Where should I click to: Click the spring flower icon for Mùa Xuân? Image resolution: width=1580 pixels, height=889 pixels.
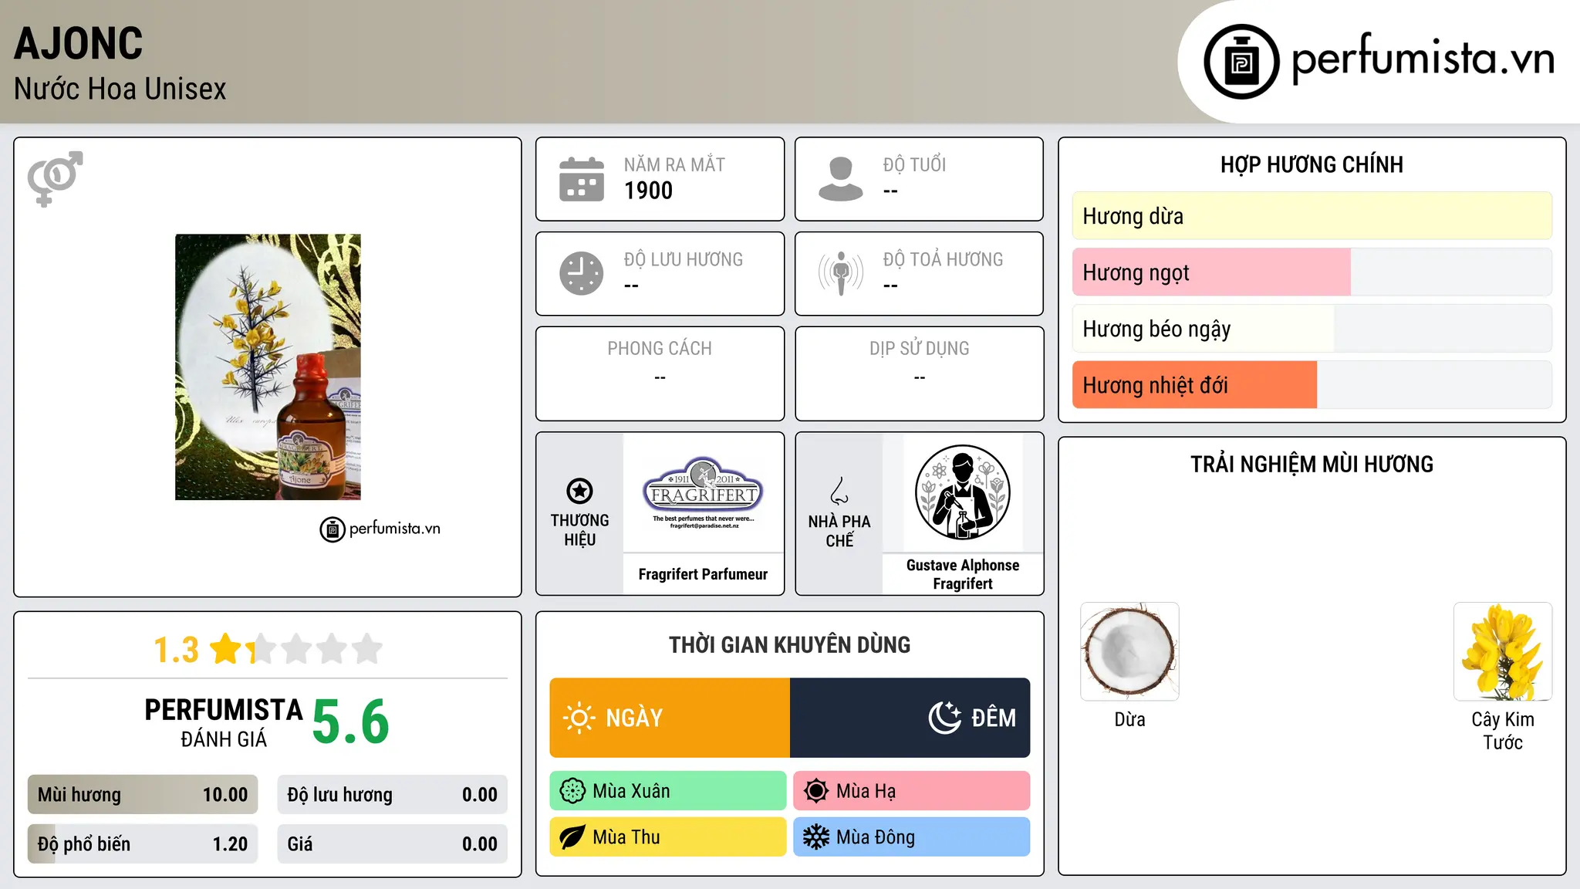pyautogui.click(x=572, y=791)
